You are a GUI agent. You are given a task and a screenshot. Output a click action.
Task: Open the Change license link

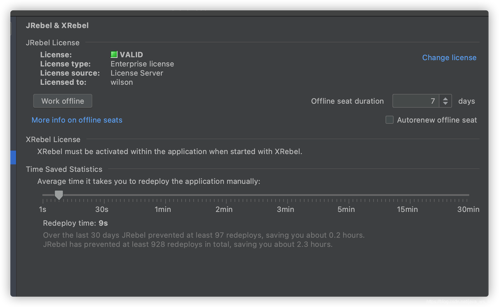[x=449, y=58]
